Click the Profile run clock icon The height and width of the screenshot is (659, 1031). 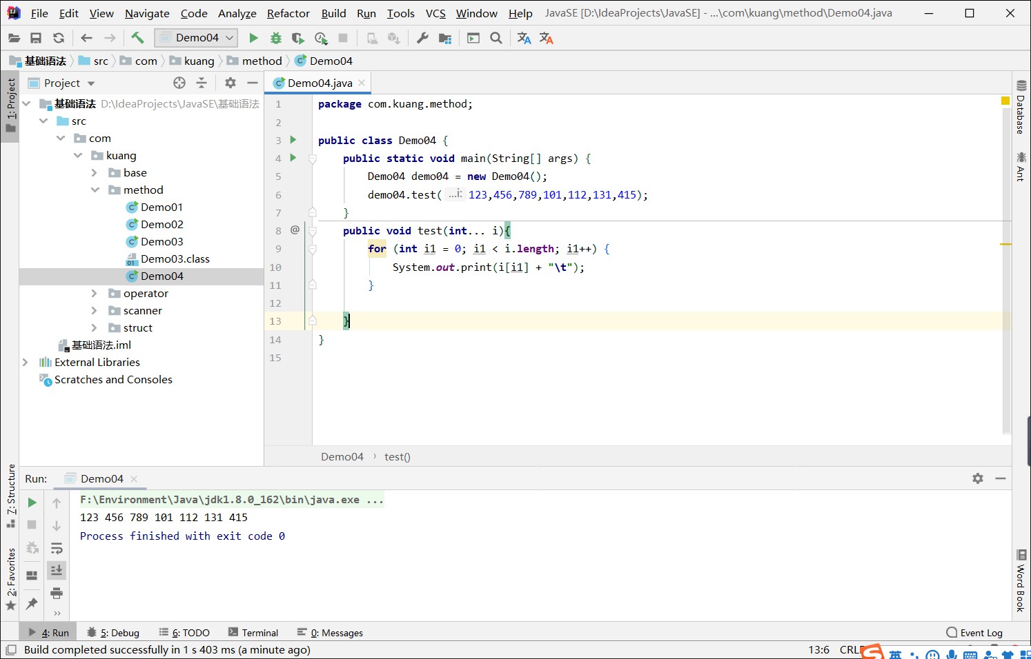tap(321, 38)
